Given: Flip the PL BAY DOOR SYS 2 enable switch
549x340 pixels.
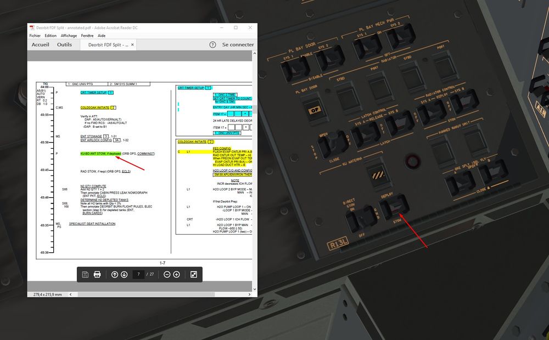Looking at the screenshot, I should click(330, 58).
